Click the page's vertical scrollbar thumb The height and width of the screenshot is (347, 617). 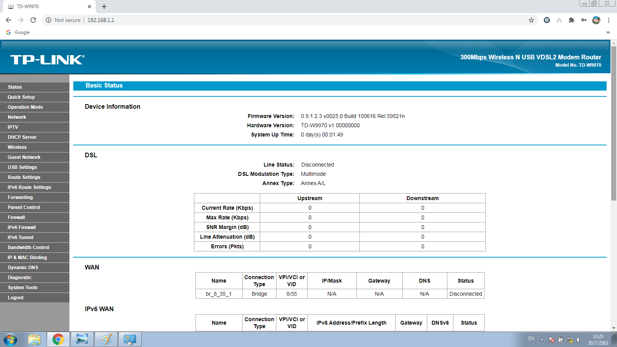(614, 123)
